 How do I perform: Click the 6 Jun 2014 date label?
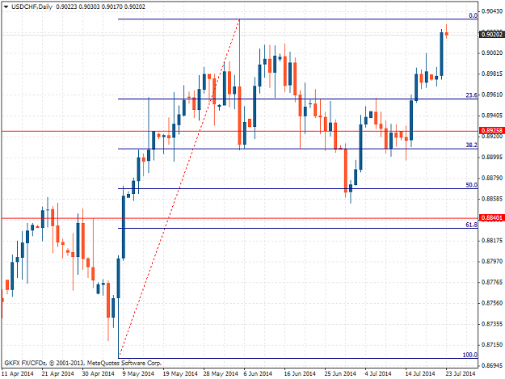click(x=258, y=373)
